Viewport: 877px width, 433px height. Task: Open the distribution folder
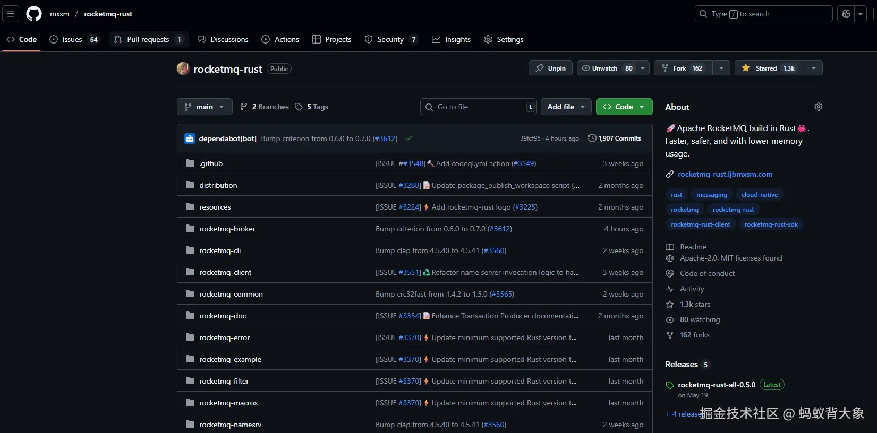(x=218, y=185)
